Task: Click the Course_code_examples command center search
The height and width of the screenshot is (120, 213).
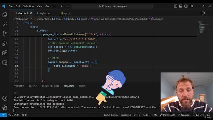Action: click(112, 6)
